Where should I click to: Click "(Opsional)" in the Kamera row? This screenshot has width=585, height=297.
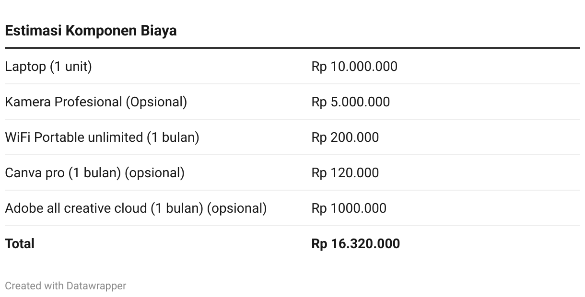click(156, 102)
